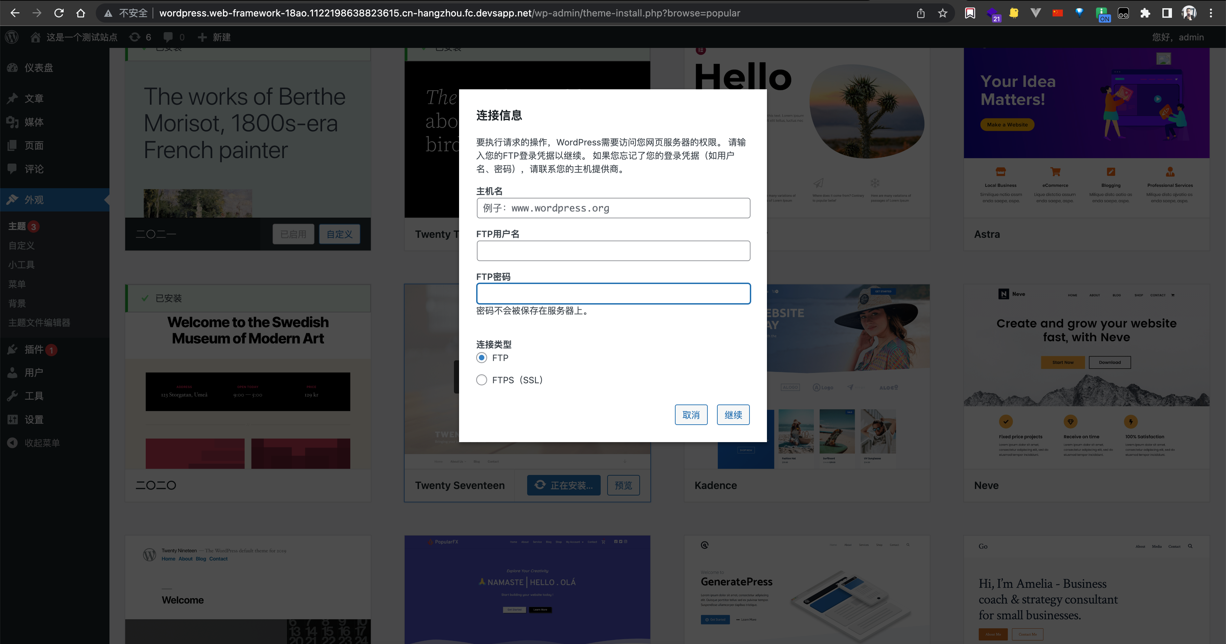Open 文章 posts menu
Screen dimensions: 1226x644
pos(55,99)
